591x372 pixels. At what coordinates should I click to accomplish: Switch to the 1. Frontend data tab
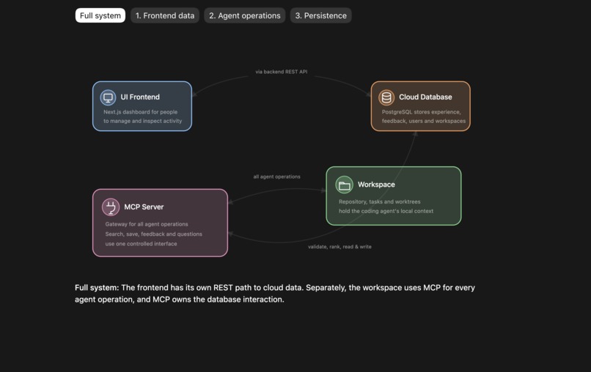click(x=165, y=15)
